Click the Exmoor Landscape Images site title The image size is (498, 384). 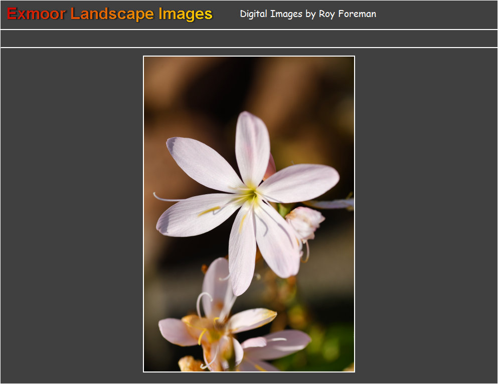pyautogui.click(x=110, y=14)
